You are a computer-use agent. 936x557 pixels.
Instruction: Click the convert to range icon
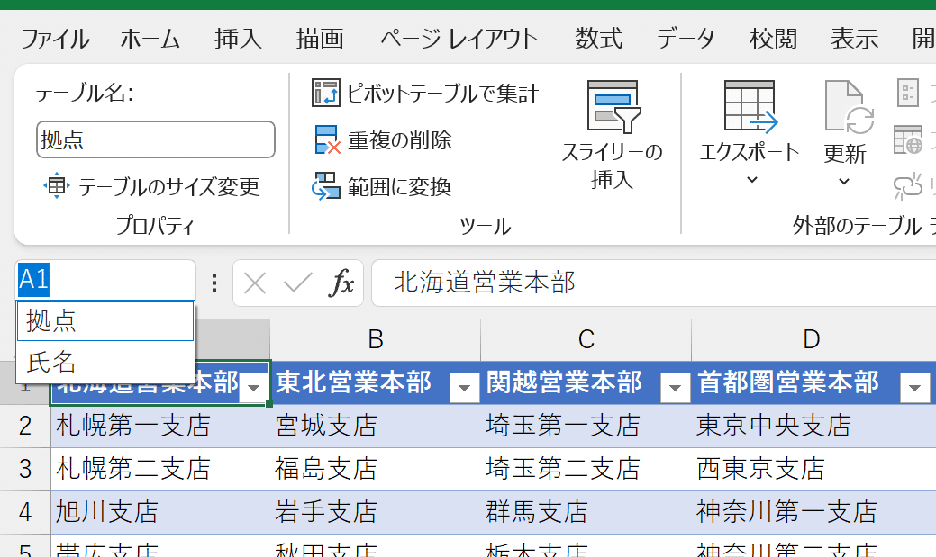point(325,186)
